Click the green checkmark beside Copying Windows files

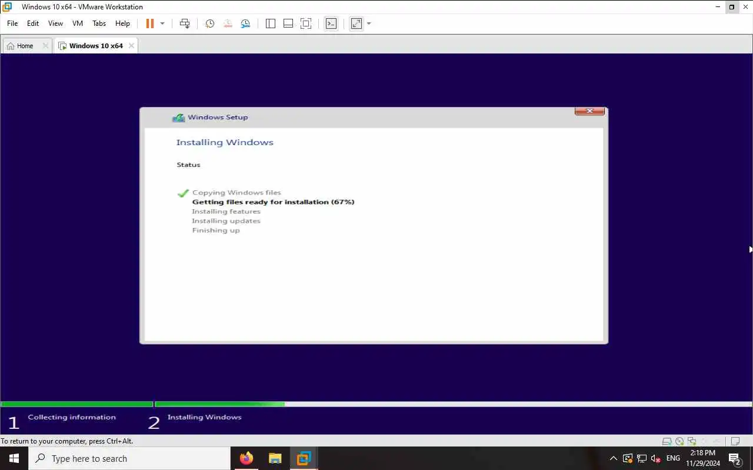coord(183,193)
